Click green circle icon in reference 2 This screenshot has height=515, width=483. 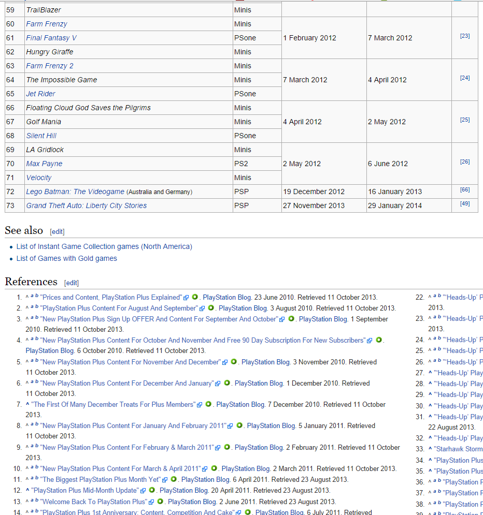click(211, 308)
